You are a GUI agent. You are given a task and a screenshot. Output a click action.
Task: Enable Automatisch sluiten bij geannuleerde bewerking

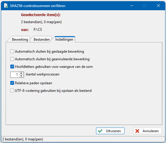(x=12, y=59)
